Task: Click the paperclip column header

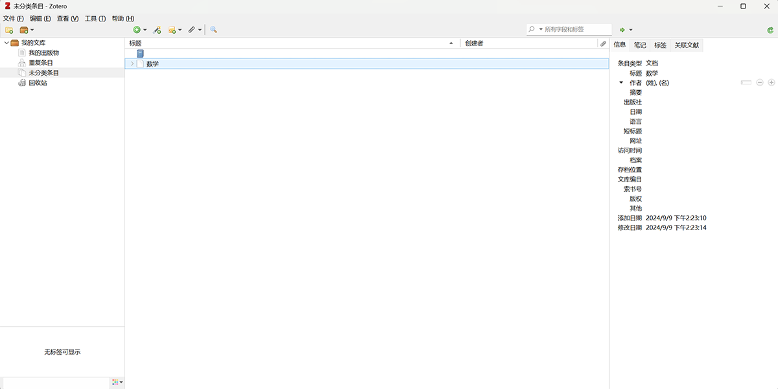Action: [x=602, y=43]
